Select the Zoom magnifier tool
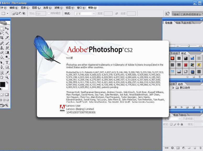The width and height of the screenshot is (203, 151). coord(7,77)
